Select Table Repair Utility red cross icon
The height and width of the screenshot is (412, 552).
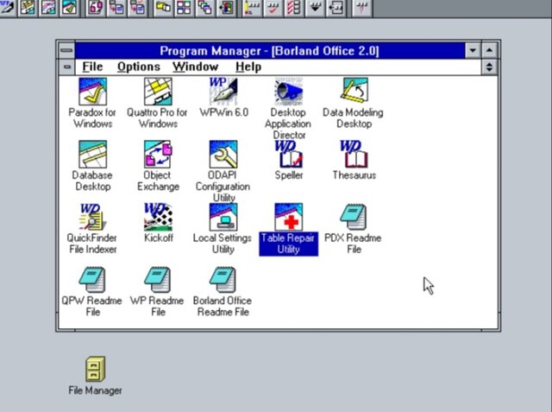pyautogui.click(x=289, y=217)
